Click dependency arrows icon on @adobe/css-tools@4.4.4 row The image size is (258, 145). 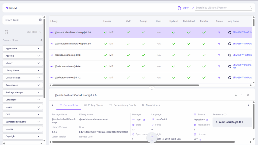[x=52, y=66]
